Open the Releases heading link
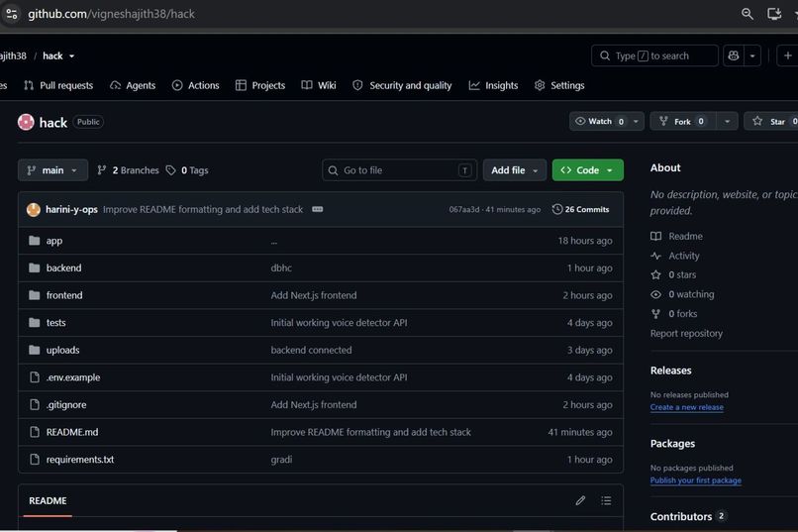798x532 pixels. (x=670, y=371)
